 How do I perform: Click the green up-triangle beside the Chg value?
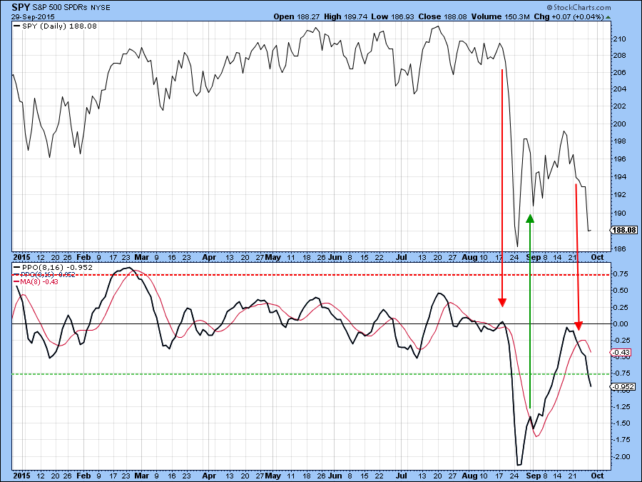coord(608,17)
